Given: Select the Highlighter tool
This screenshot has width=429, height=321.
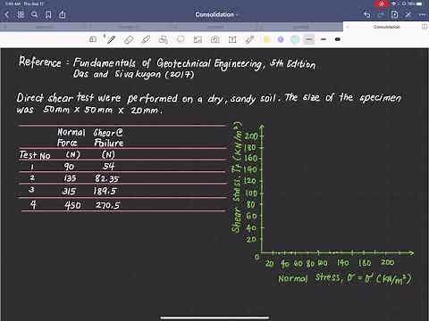Looking at the screenshot, I should [x=146, y=39].
